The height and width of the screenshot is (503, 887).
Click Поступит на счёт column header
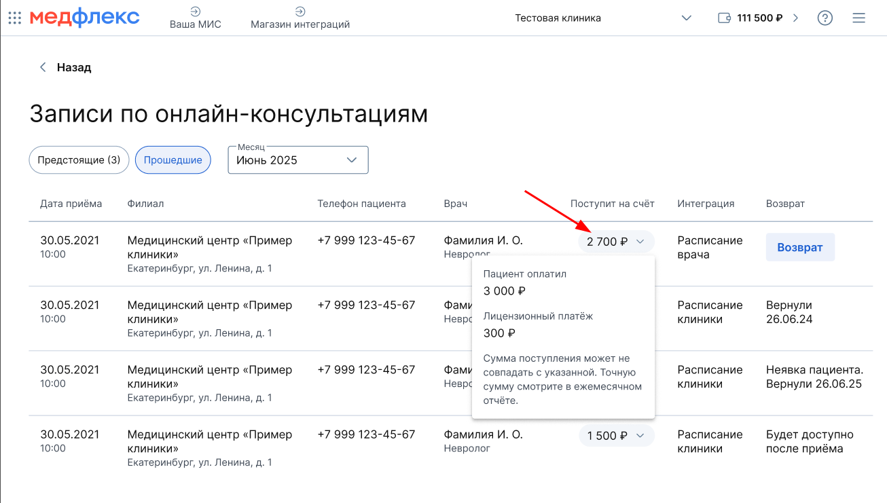tap(613, 204)
